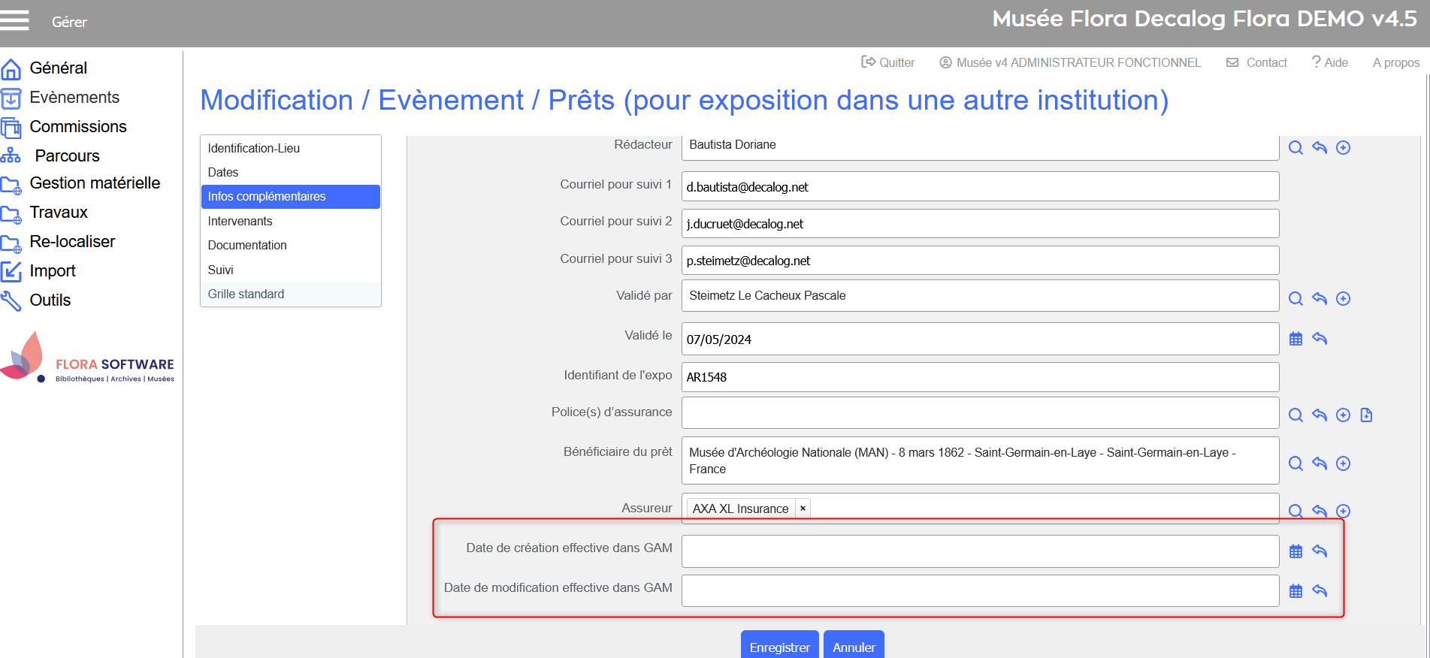Open the calendar picker for Validé le
1430x658 pixels.
pos(1295,339)
